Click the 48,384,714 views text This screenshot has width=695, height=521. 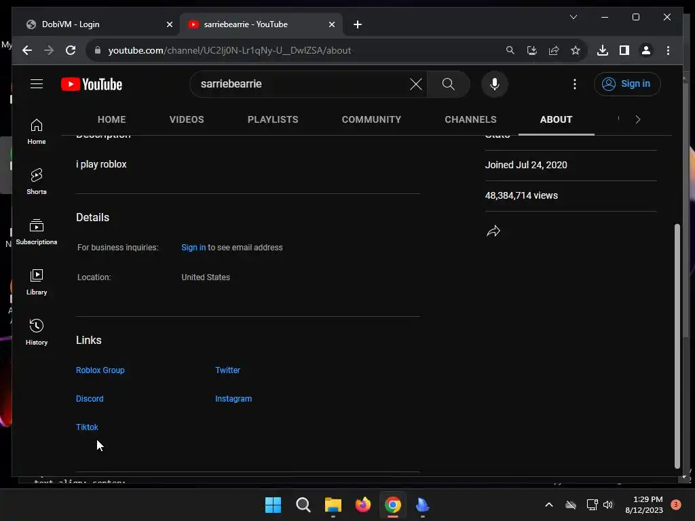[x=521, y=195]
